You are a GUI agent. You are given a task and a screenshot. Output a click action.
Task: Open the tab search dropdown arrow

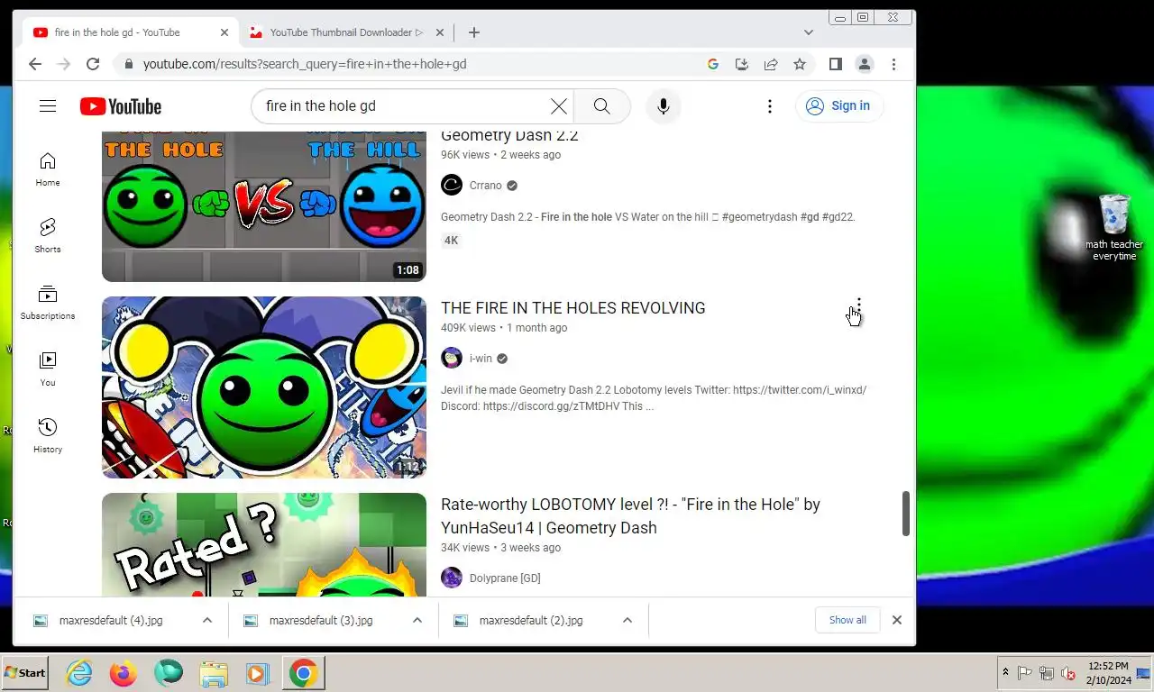pos(809,32)
